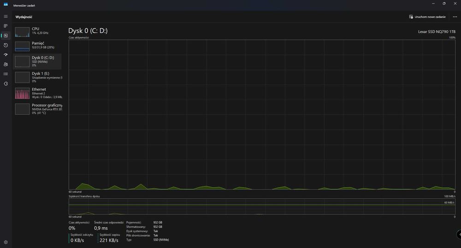The height and width of the screenshot is (248, 461).
Task: Open App history page icon
Action: (6, 45)
